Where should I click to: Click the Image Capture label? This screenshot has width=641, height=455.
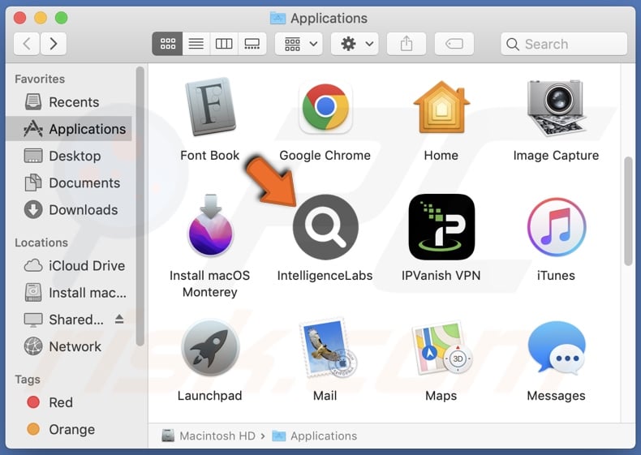point(556,156)
